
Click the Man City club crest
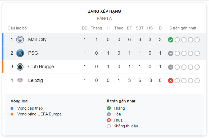20,40
